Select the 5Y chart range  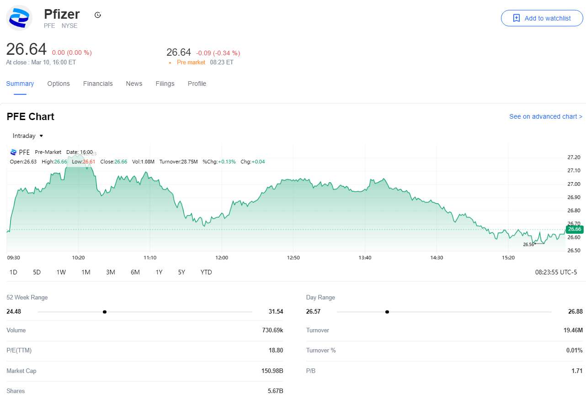pos(181,272)
